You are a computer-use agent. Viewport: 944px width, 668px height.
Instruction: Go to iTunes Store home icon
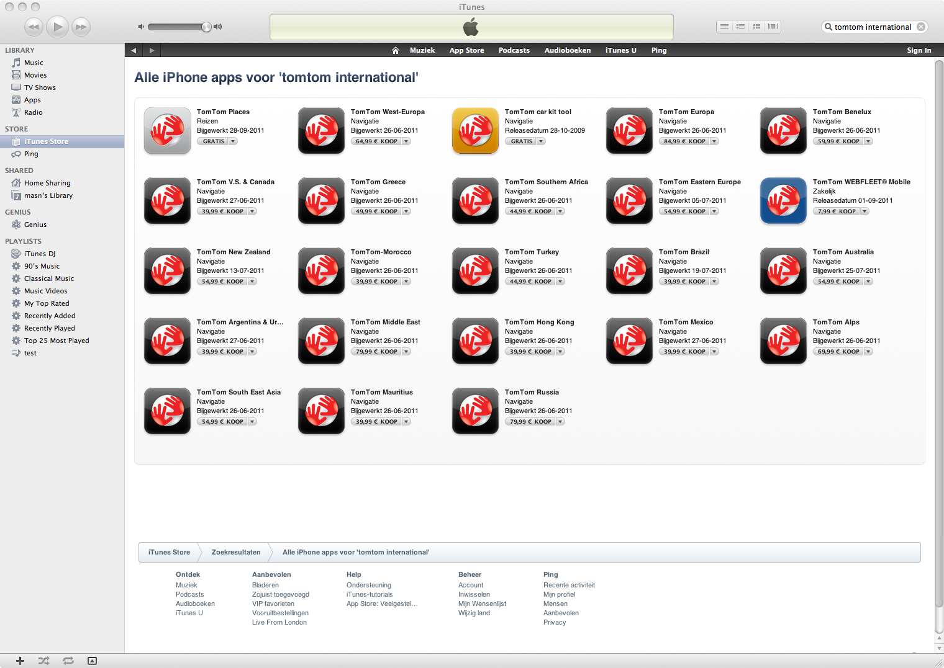pos(396,50)
